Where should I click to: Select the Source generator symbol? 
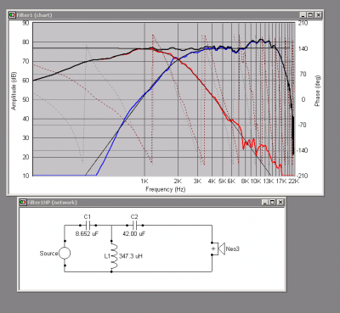[x=65, y=253]
